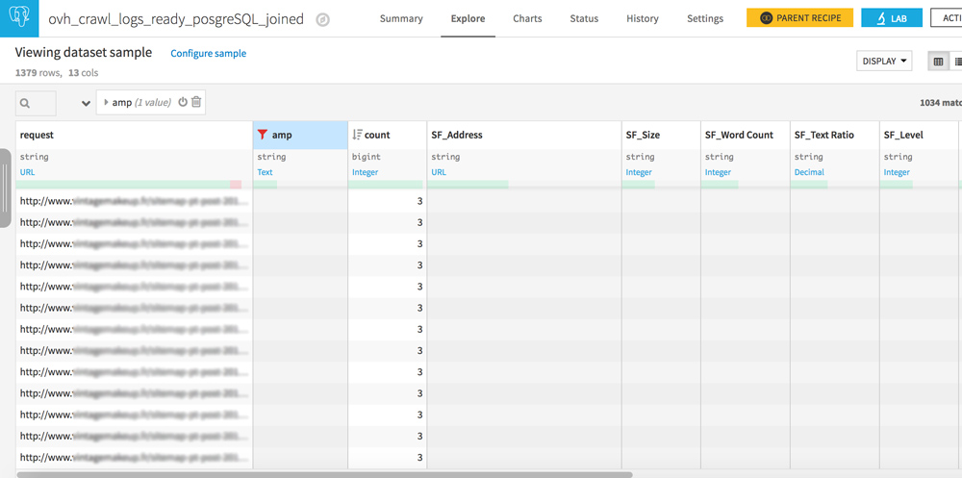Click the SF_Address column header
The width and height of the screenshot is (962, 478).
(x=524, y=135)
